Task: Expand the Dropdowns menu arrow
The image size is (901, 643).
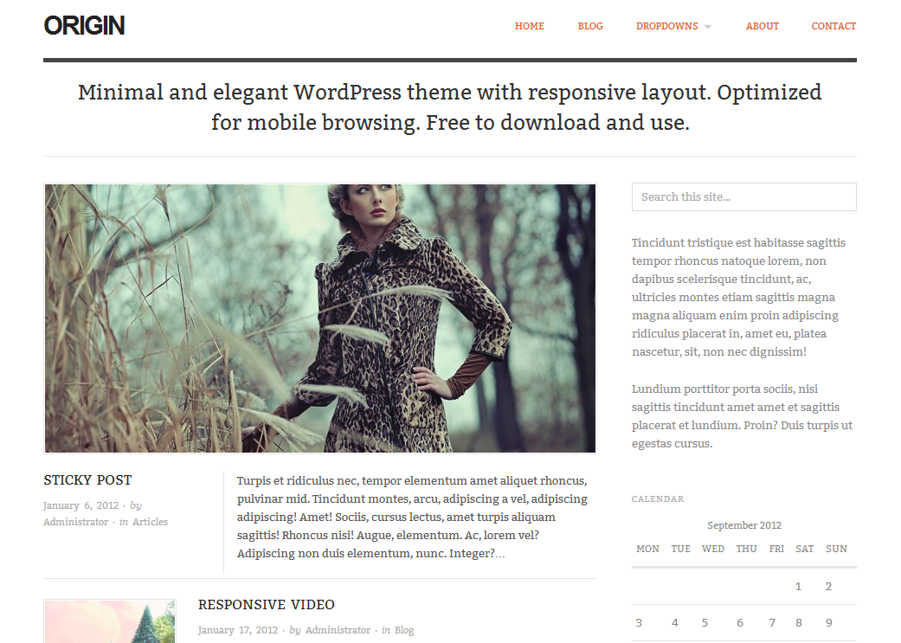Action: (708, 27)
